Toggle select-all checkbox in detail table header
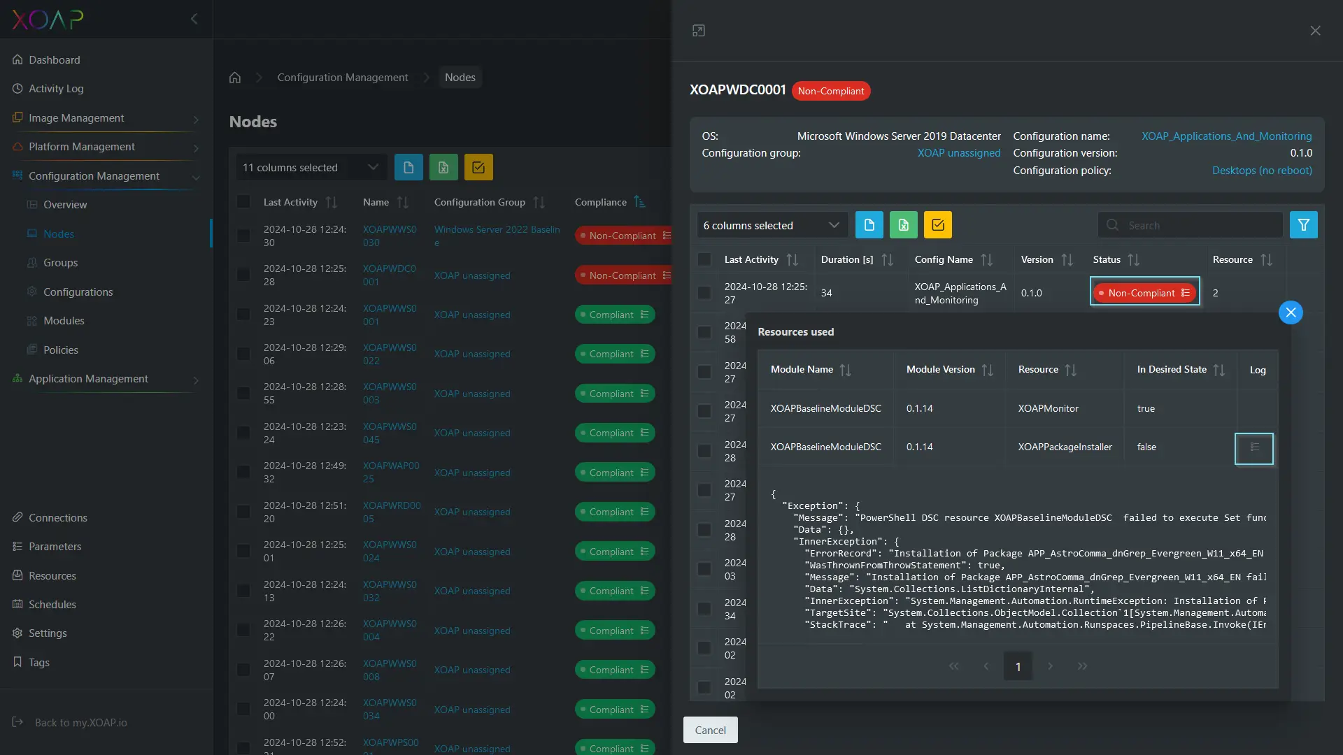Image resolution: width=1343 pixels, height=755 pixels. click(704, 260)
